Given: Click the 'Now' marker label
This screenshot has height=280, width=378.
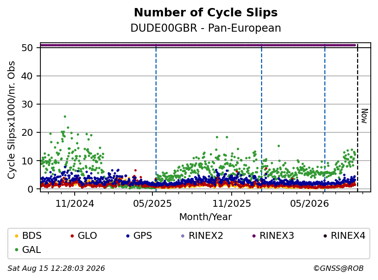Looking at the screenshot, I should pyautogui.click(x=365, y=116).
